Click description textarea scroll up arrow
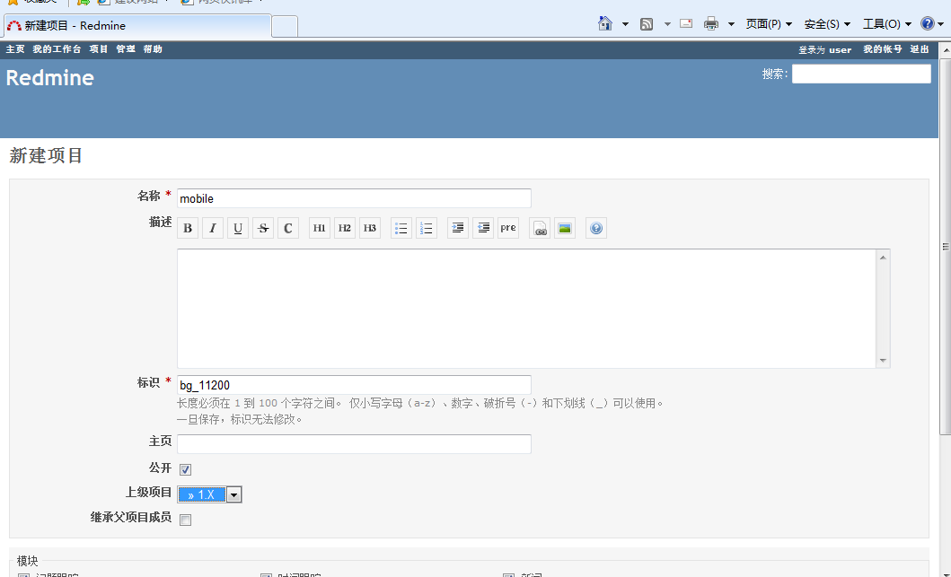This screenshot has height=577, width=951. tap(883, 258)
